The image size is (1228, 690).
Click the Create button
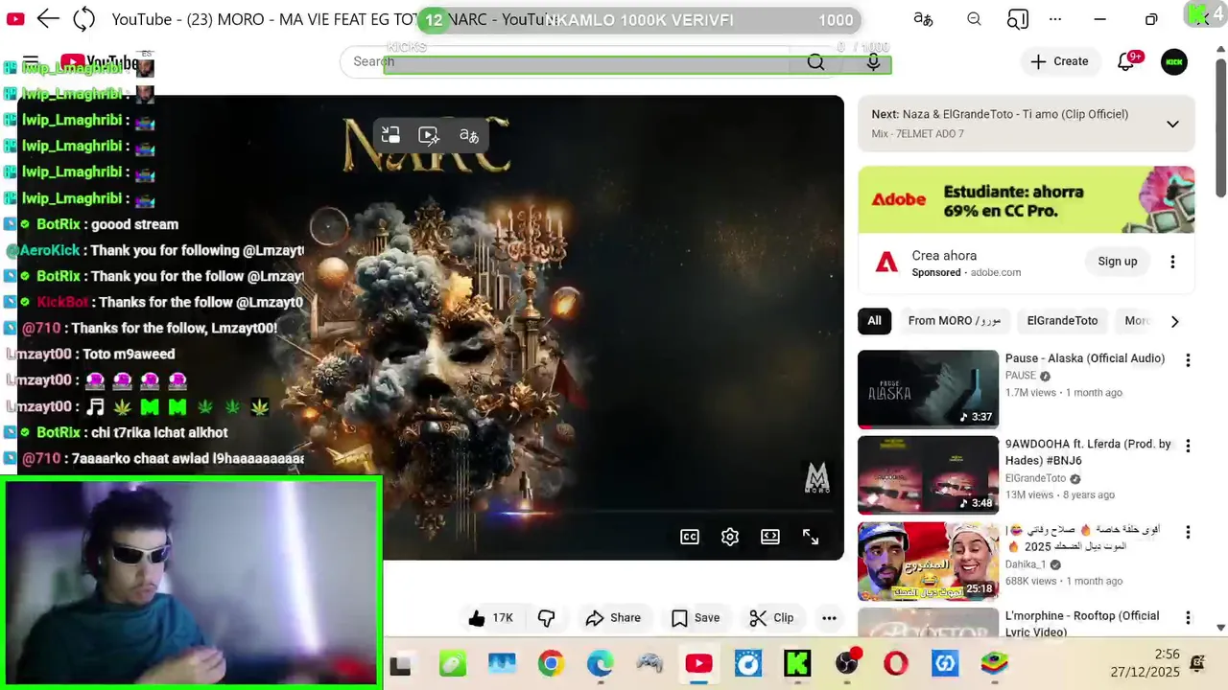point(1059,61)
